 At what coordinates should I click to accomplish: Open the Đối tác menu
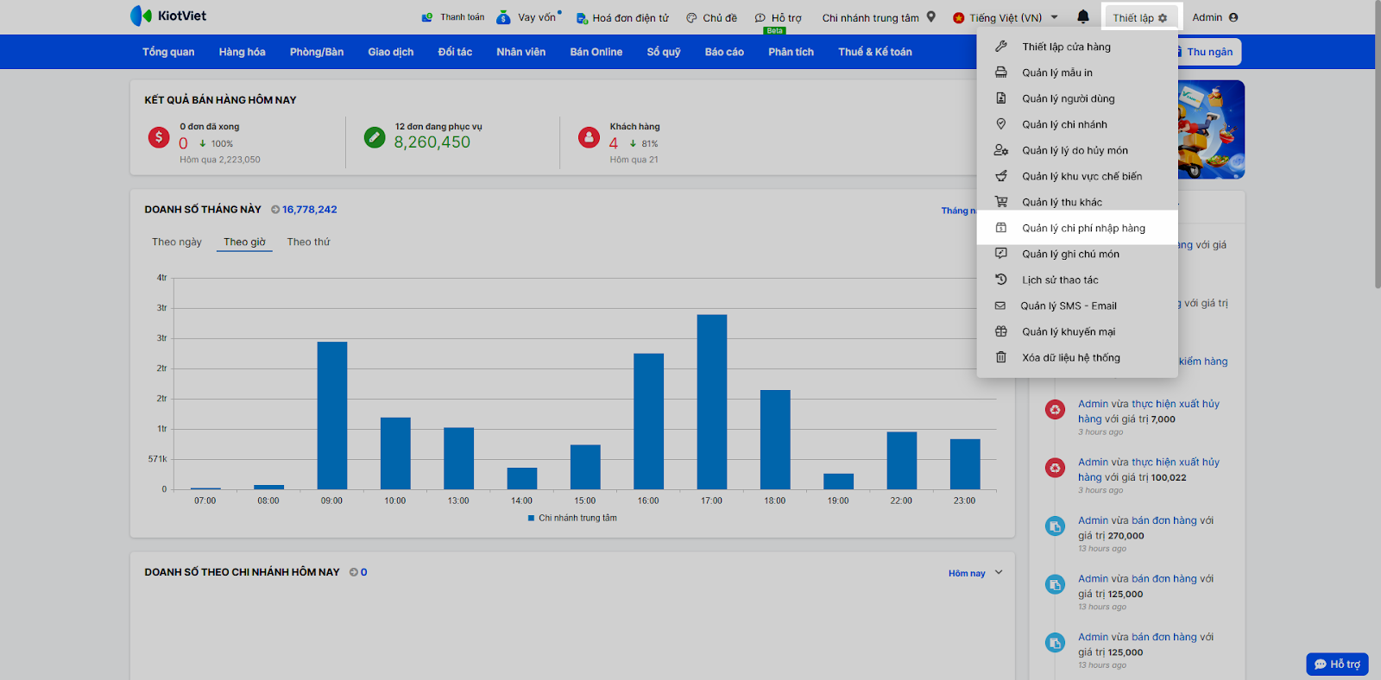[x=455, y=52]
